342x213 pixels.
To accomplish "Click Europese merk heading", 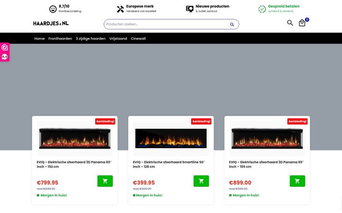I will click(140, 6).
